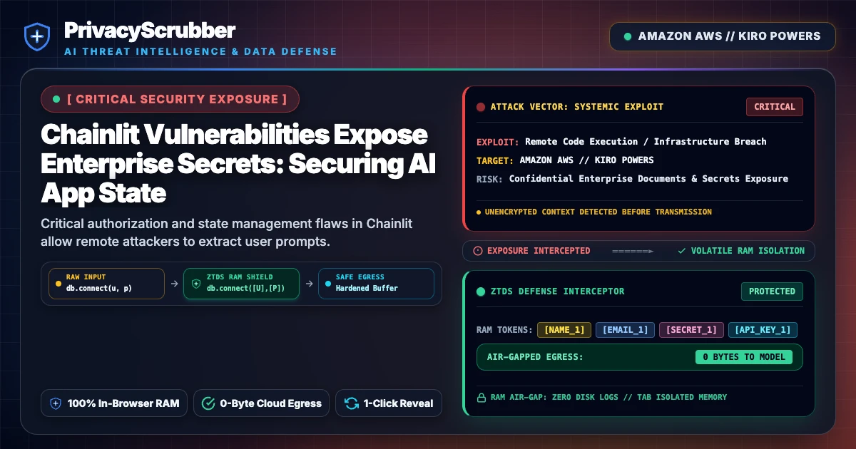Click the green dot in AMAZON AWS badge
Screen dimensions: 856x449
point(628,36)
